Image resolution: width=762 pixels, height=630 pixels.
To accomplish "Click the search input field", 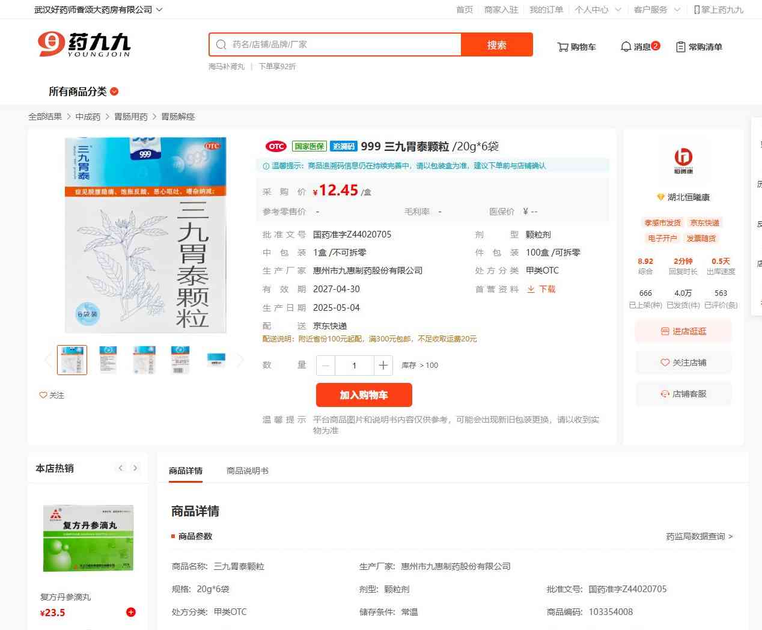I will pos(343,44).
